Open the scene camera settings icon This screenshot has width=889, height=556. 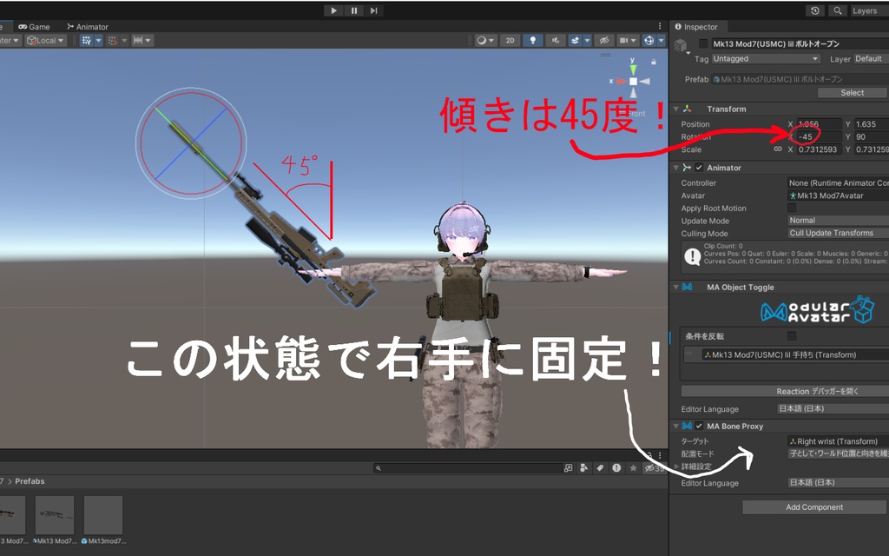click(x=627, y=40)
